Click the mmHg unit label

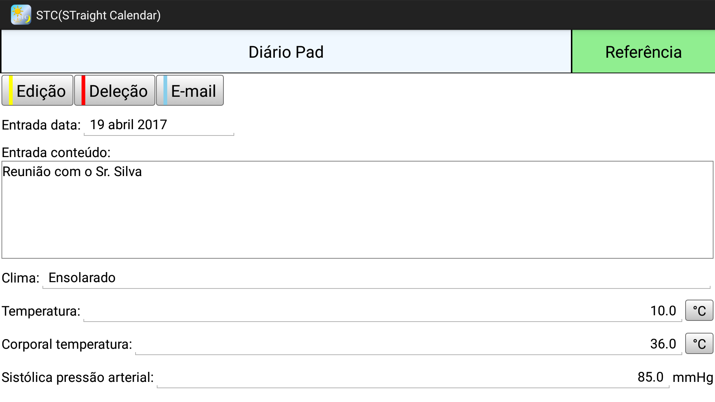(693, 377)
